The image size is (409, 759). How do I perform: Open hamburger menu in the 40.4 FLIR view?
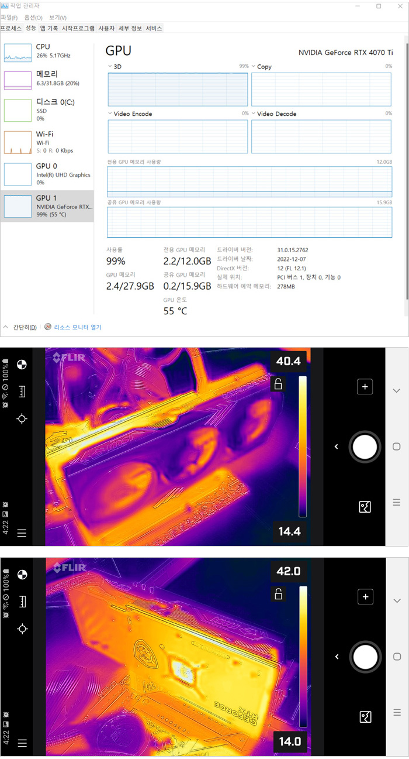pos(22,533)
